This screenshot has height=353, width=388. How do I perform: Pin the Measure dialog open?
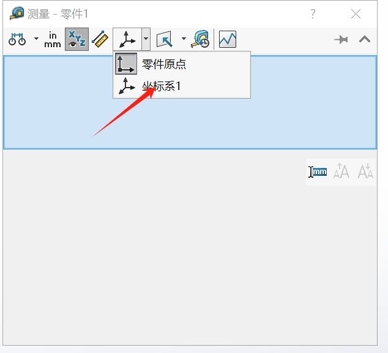click(x=341, y=40)
